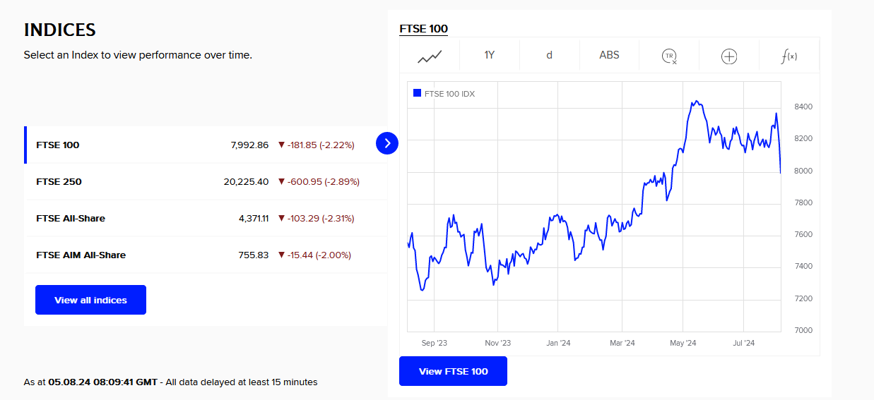
Task: Click the 7600 y-axis label
Action: click(x=803, y=234)
